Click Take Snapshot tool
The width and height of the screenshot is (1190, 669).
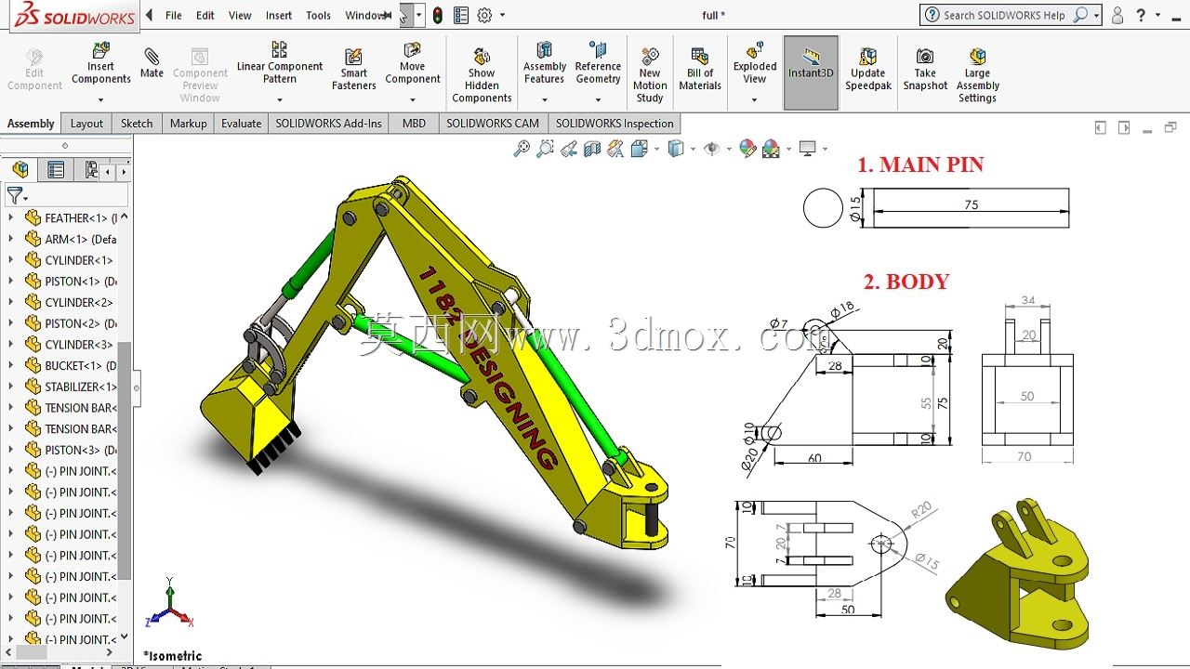[925, 70]
